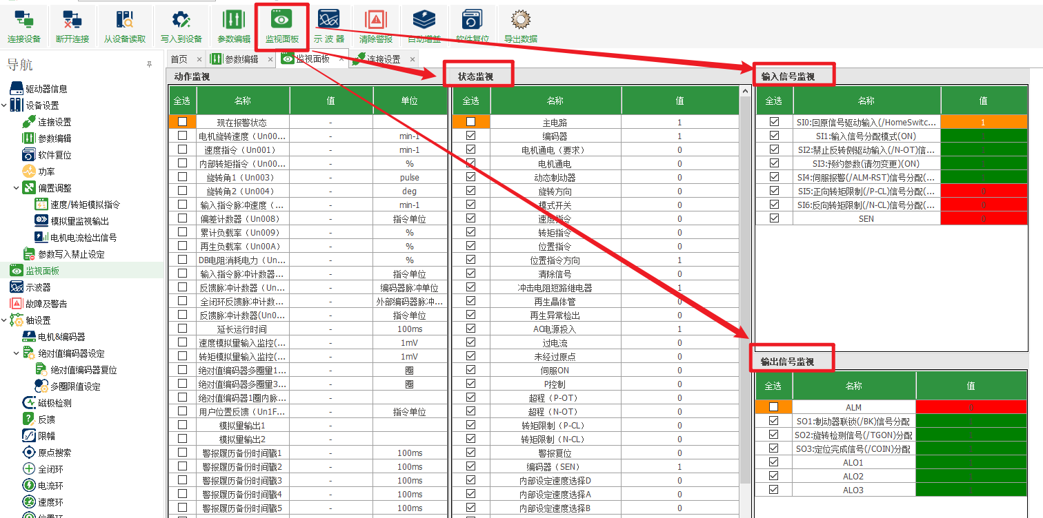Viewport: 1043px width, 518px height.
Task: Uncheck the 编码器 status checkbox
Action: coord(470,136)
